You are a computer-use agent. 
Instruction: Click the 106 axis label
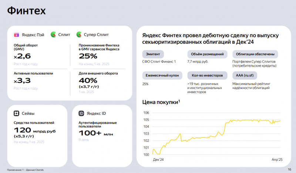tap(146, 113)
